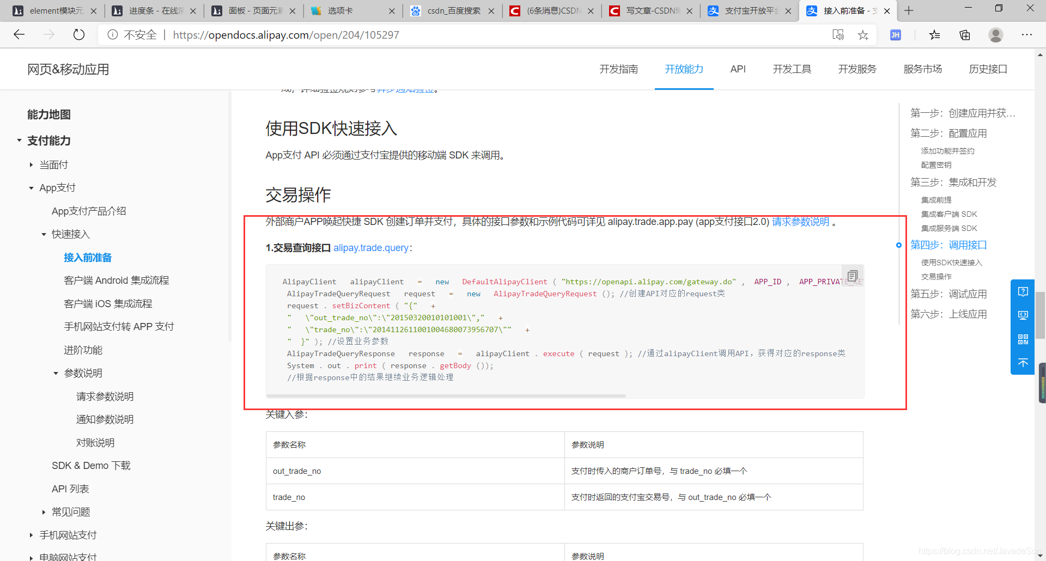1046x561 pixels.
Task: Collapse the 参数说明 sidebar node
Action: point(56,373)
